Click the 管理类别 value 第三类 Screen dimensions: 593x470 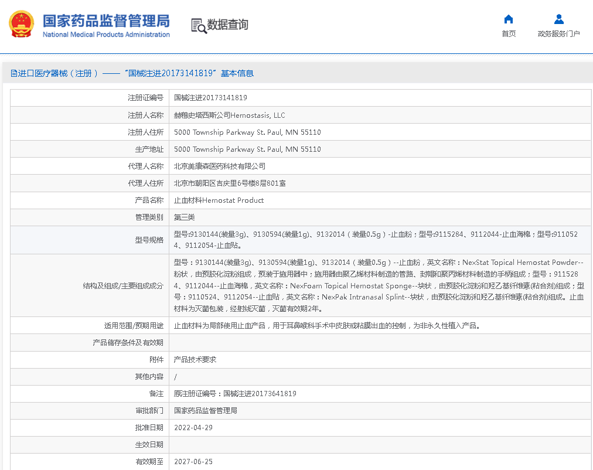[x=185, y=217]
